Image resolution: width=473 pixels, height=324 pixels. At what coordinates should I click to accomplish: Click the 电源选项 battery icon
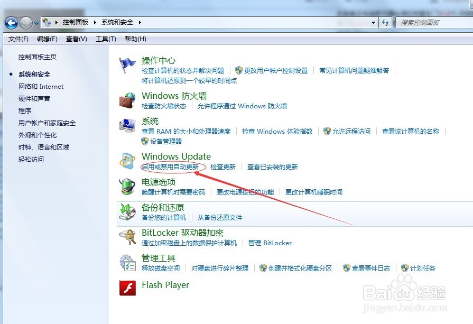tap(127, 186)
